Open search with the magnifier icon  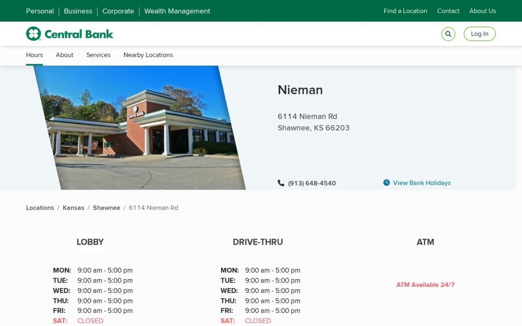pos(448,34)
